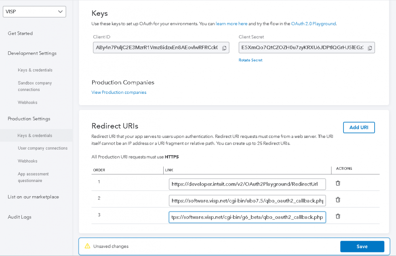This screenshot has height=256, width=396.
Task: Save the unsaved Redirect URI changes
Action: click(x=362, y=246)
